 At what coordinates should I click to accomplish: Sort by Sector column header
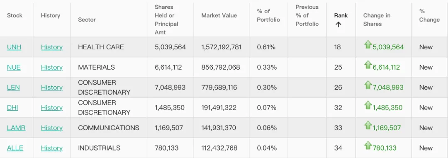[87, 20]
